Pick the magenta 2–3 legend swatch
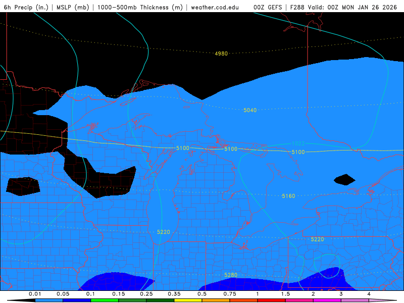The height and width of the screenshot is (303, 404). pos(327,300)
